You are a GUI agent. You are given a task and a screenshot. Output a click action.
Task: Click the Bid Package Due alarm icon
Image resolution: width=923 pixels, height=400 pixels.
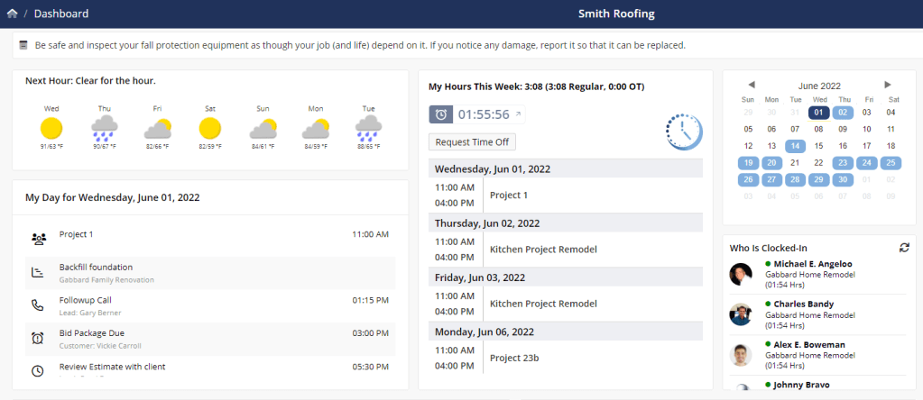click(x=38, y=339)
